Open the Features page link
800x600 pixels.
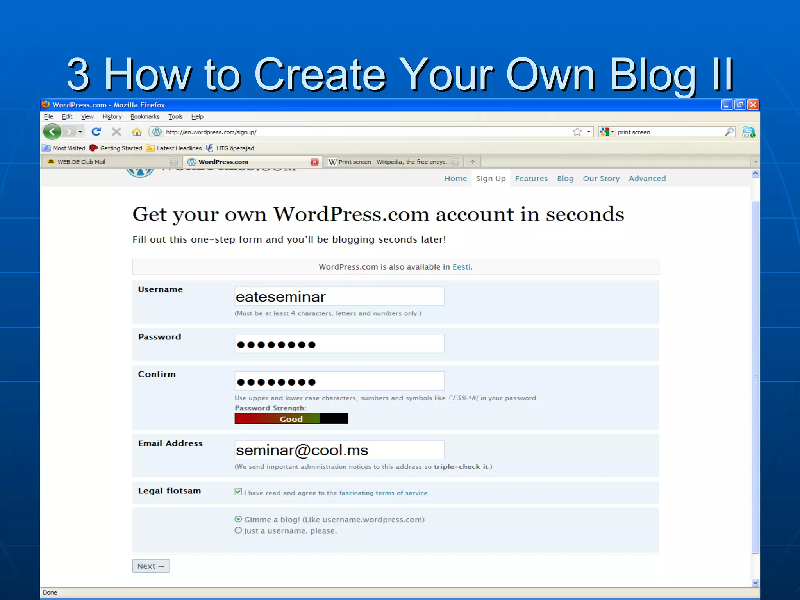click(531, 179)
